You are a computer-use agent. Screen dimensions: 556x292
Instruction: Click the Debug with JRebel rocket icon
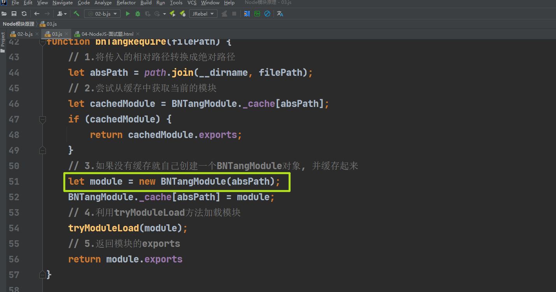click(x=182, y=14)
